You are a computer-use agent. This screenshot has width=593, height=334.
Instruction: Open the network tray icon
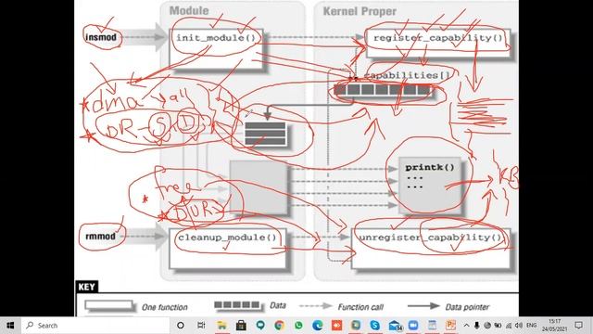click(509, 326)
